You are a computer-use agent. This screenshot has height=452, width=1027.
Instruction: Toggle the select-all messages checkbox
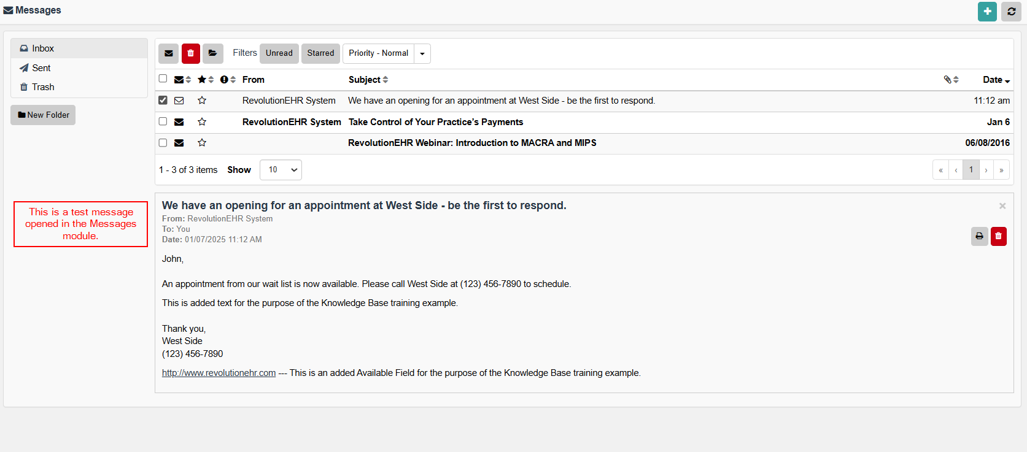pos(163,79)
